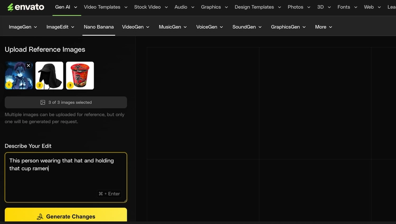Click the image icon in the images selected bar

(43, 102)
